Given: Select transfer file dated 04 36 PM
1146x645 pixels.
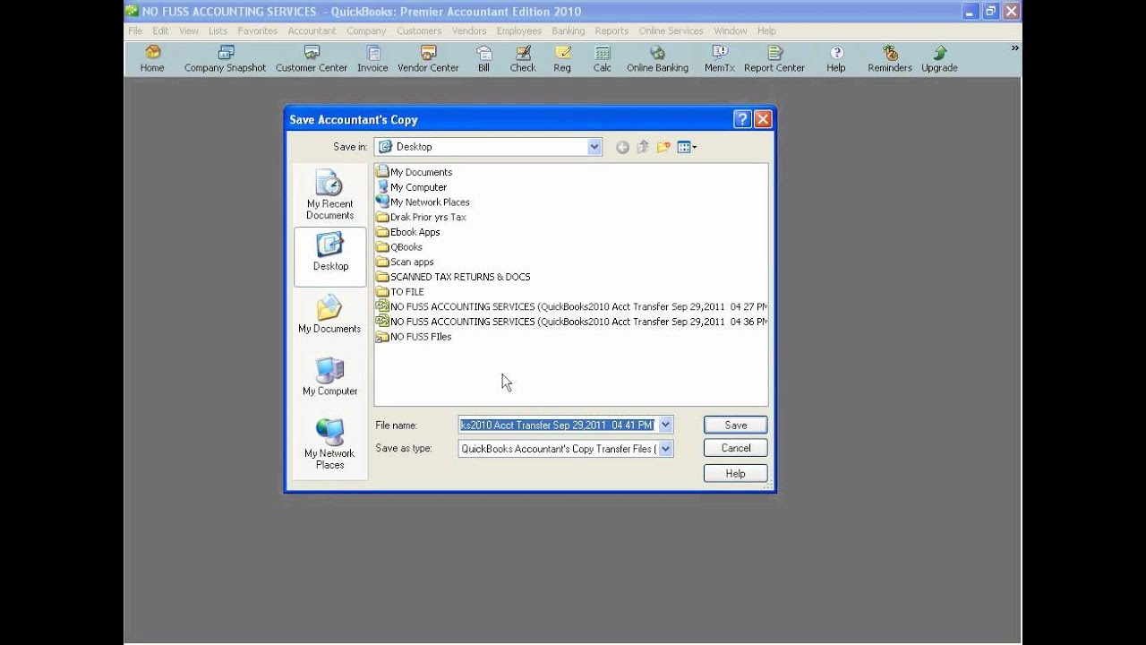Looking at the screenshot, I should [571, 322].
